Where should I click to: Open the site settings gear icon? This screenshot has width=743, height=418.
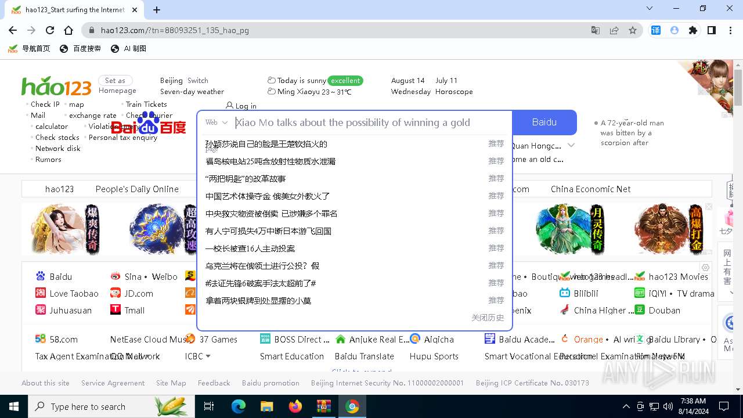click(x=705, y=268)
